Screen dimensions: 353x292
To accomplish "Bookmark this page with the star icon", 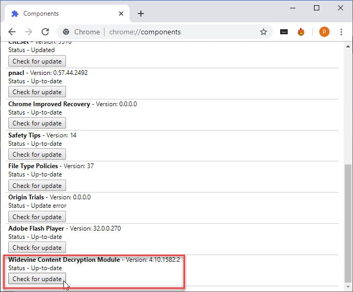I will click(x=264, y=32).
